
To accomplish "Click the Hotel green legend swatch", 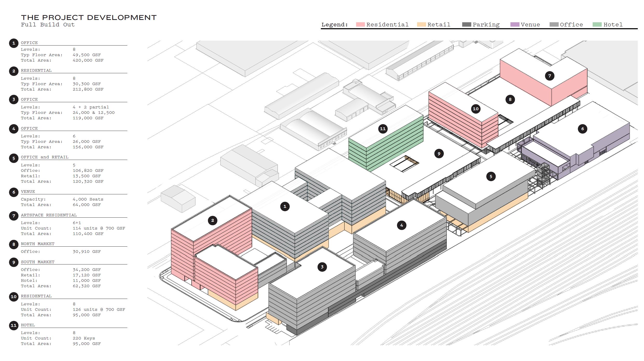I will 597,25.
